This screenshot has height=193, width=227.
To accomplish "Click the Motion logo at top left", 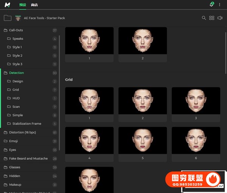I will tap(8, 5).
